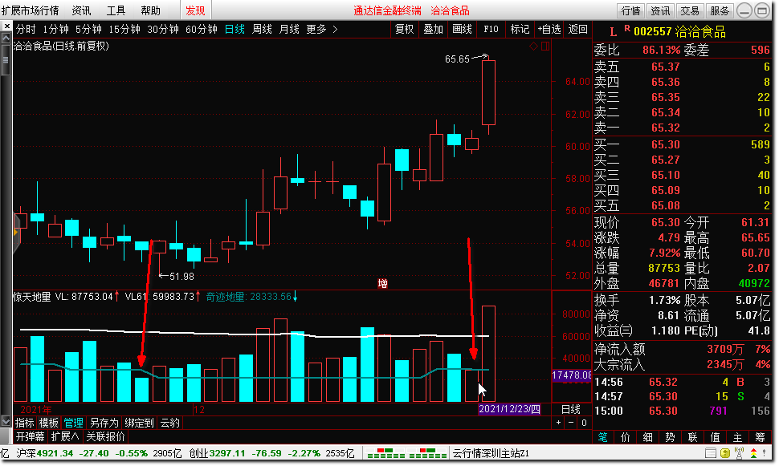
Task: Open the 帮助 menu
Action: (150, 10)
